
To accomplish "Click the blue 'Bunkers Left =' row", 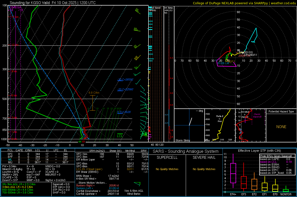I will pos(98,188).
